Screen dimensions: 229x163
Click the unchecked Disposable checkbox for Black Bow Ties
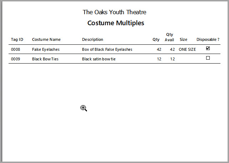[208, 58]
